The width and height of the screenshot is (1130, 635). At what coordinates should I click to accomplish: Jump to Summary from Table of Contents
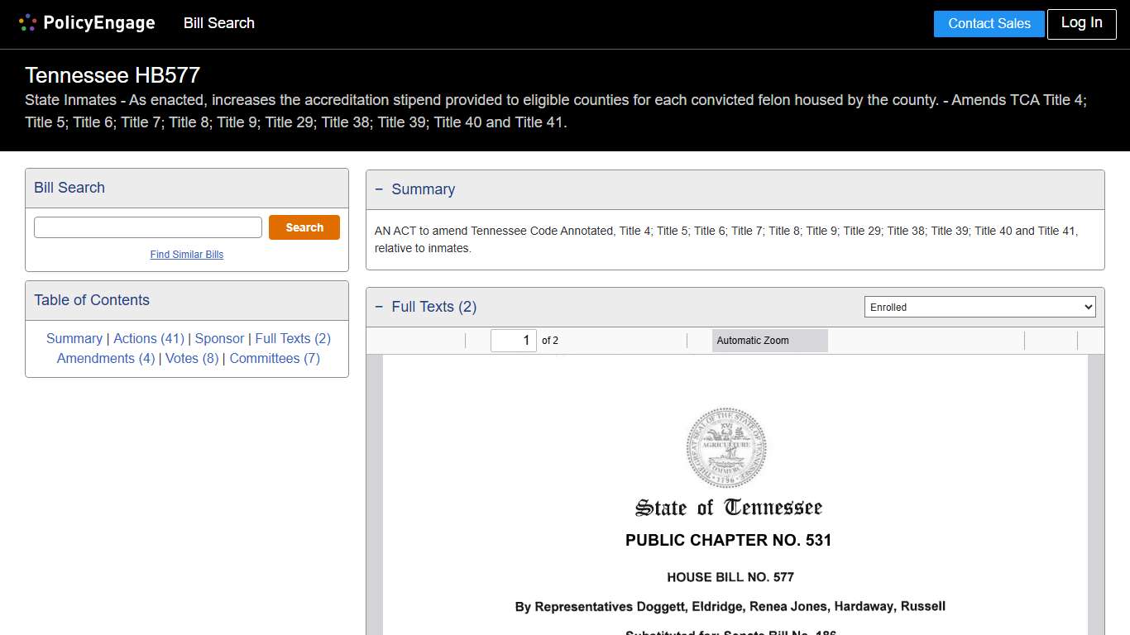pyautogui.click(x=74, y=338)
